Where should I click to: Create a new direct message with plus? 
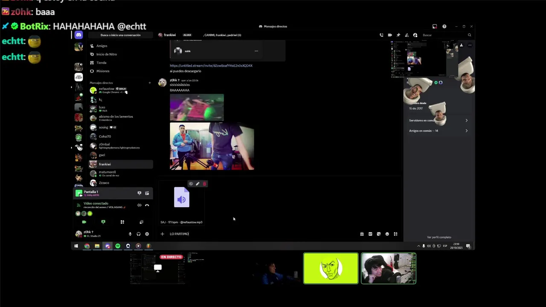(x=149, y=83)
